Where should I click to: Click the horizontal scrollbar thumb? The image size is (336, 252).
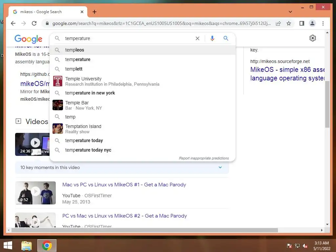pos(145,230)
